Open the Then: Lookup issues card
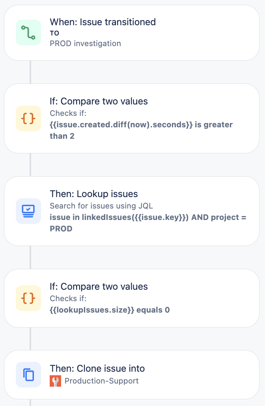The image size is (265, 406). click(132, 211)
